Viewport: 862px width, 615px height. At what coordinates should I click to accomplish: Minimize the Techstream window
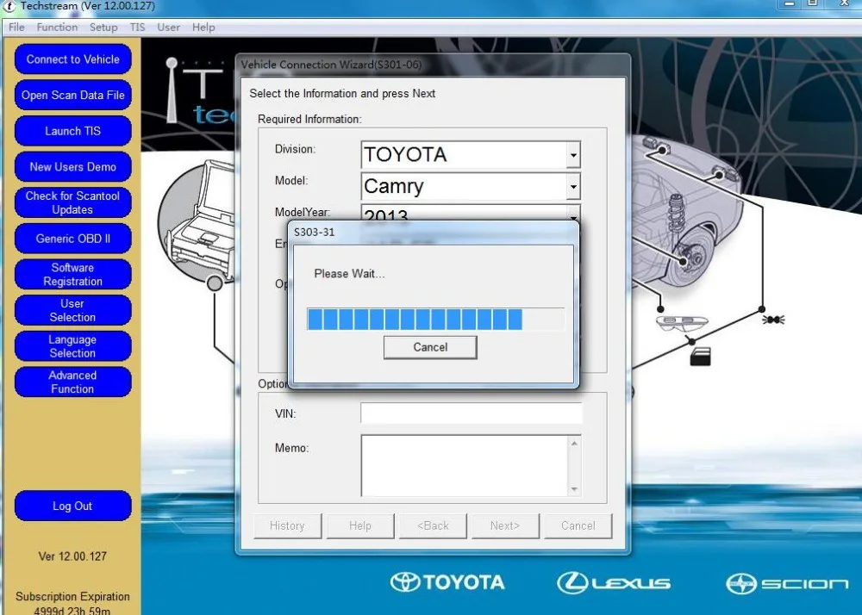click(x=789, y=3)
